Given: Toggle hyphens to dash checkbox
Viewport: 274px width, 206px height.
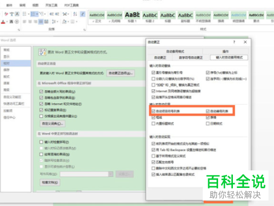Looking at the screenshot, I should 208,79.
